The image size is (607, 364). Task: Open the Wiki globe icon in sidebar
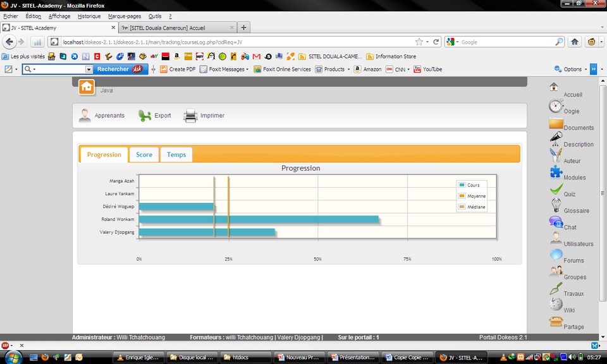point(556,305)
